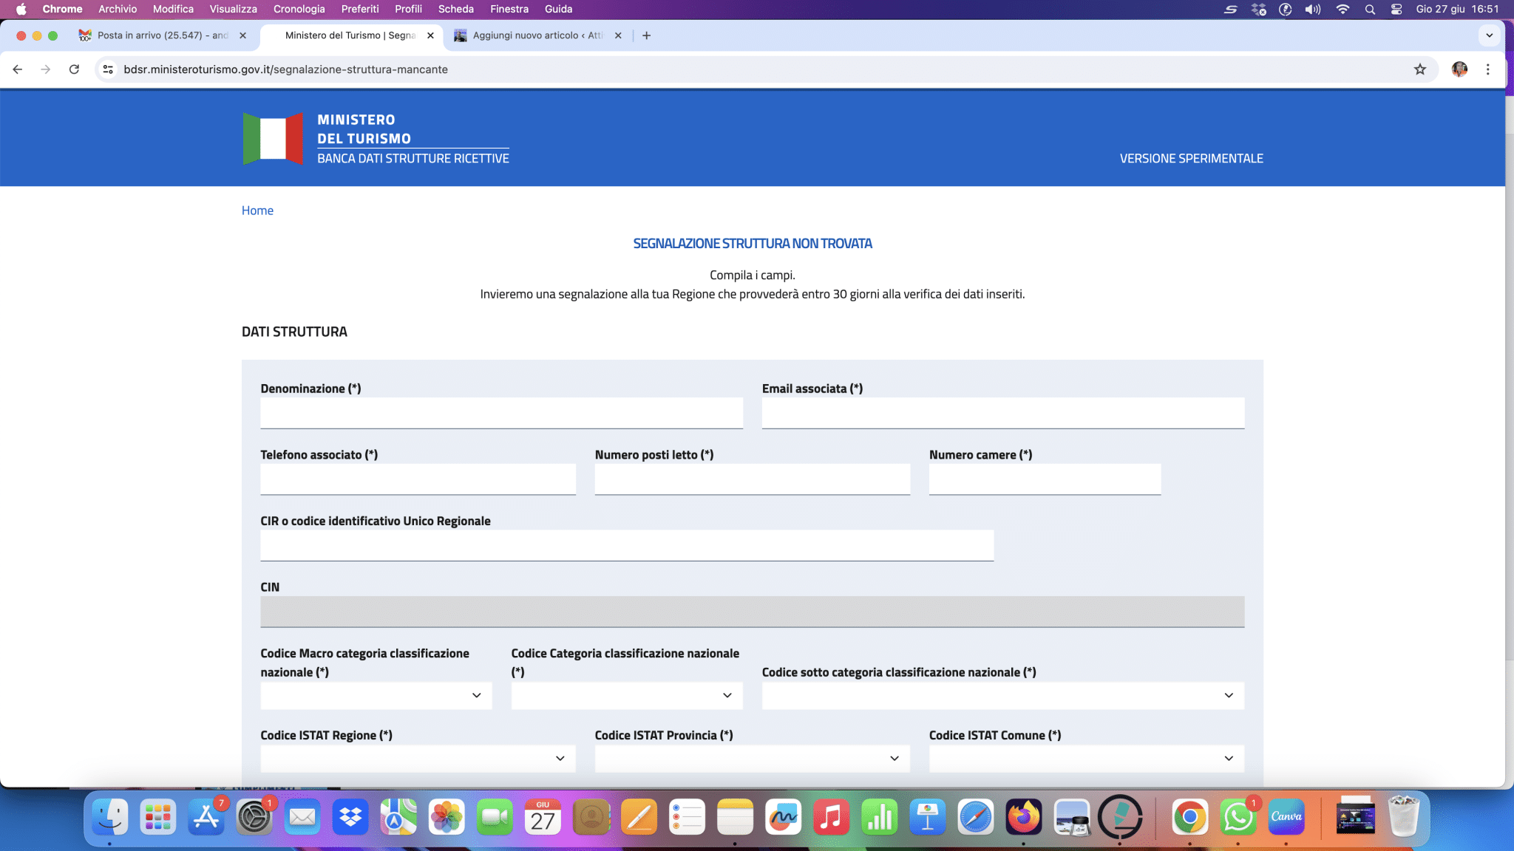The height and width of the screenshot is (851, 1514).
Task: Open WhatsApp from the dock
Action: tap(1238, 817)
